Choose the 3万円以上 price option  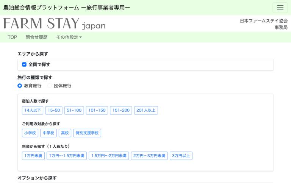(x=181, y=156)
